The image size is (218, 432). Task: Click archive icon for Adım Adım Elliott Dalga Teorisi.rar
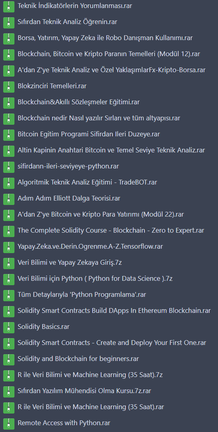(9, 199)
